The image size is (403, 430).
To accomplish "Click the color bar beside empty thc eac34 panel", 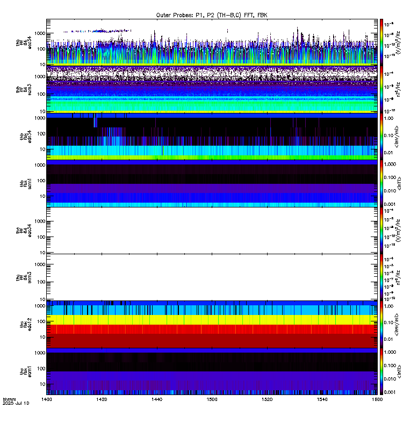I will 382,231.
